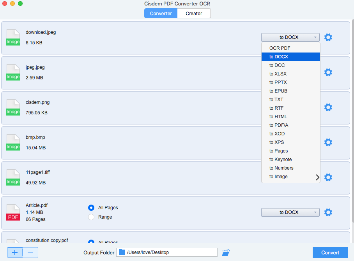The height and width of the screenshot is (261, 354).
Task: Select the cisdem.png file name
Action: click(37, 102)
